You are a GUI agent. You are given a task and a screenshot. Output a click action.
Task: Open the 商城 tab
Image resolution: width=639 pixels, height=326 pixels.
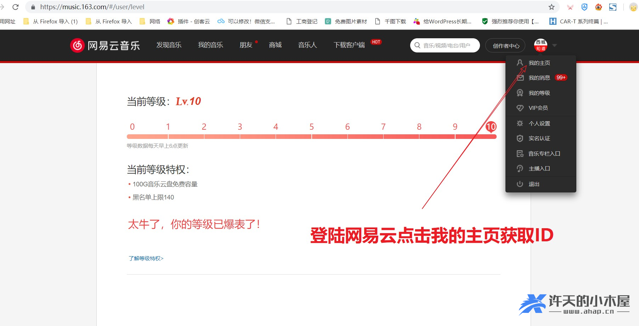coord(275,45)
